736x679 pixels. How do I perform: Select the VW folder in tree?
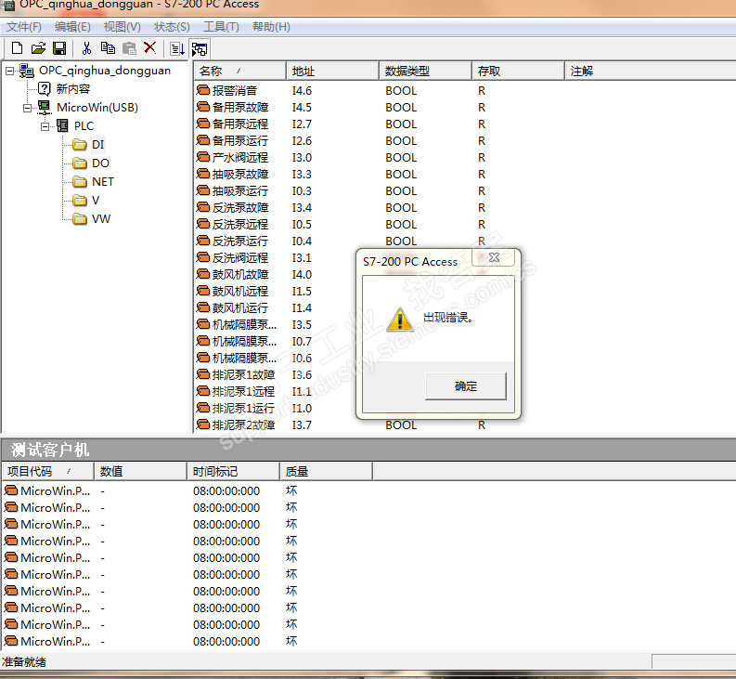click(x=92, y=219)
